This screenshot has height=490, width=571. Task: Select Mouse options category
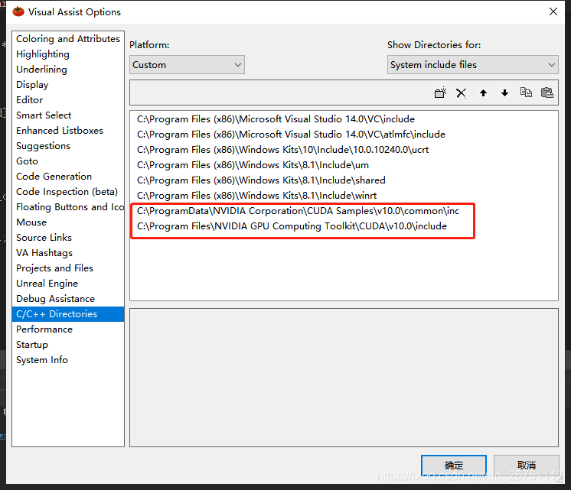click(68, 222)
